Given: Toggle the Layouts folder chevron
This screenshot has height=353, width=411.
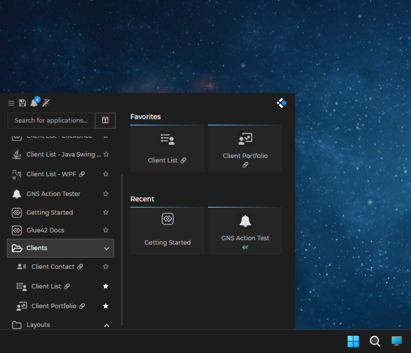Looking at the screenshot, I should 107,325.
